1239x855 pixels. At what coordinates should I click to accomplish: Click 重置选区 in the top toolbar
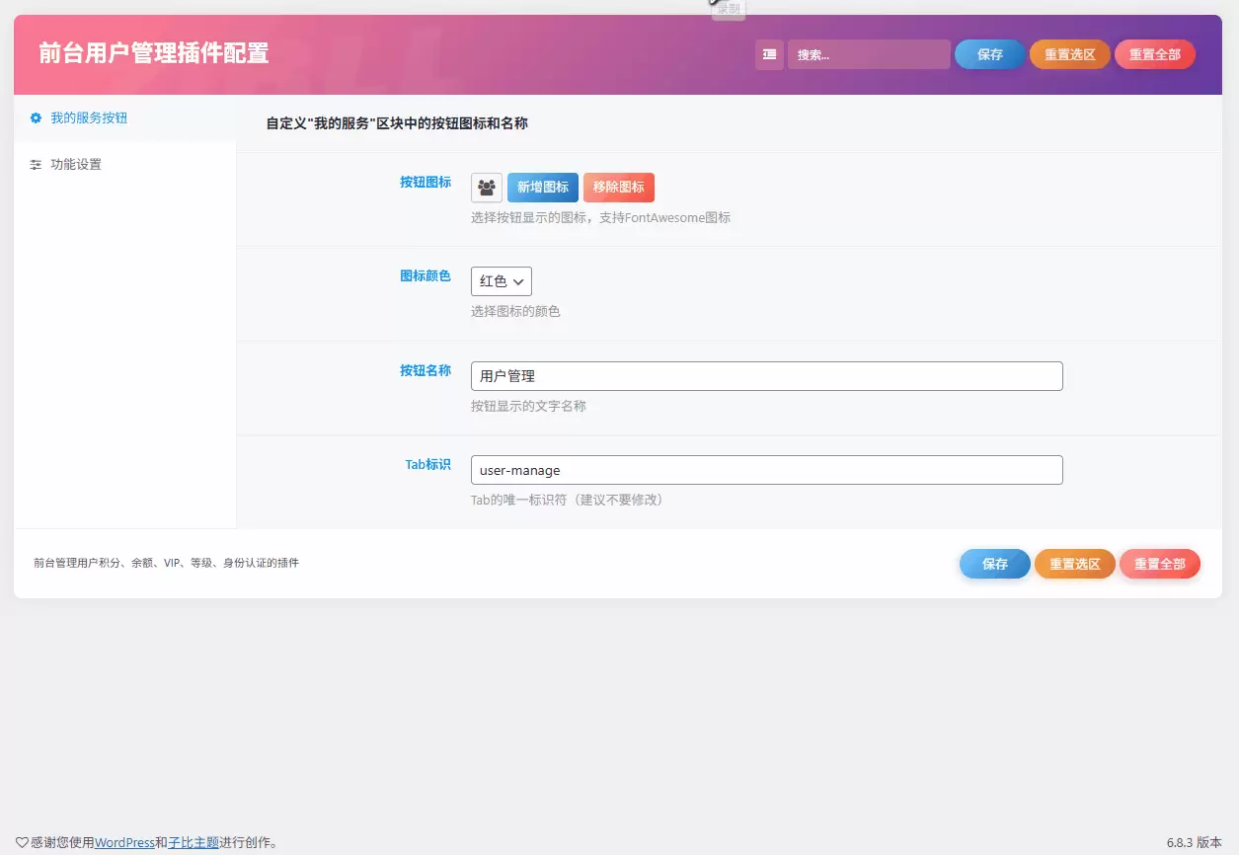1069,54
